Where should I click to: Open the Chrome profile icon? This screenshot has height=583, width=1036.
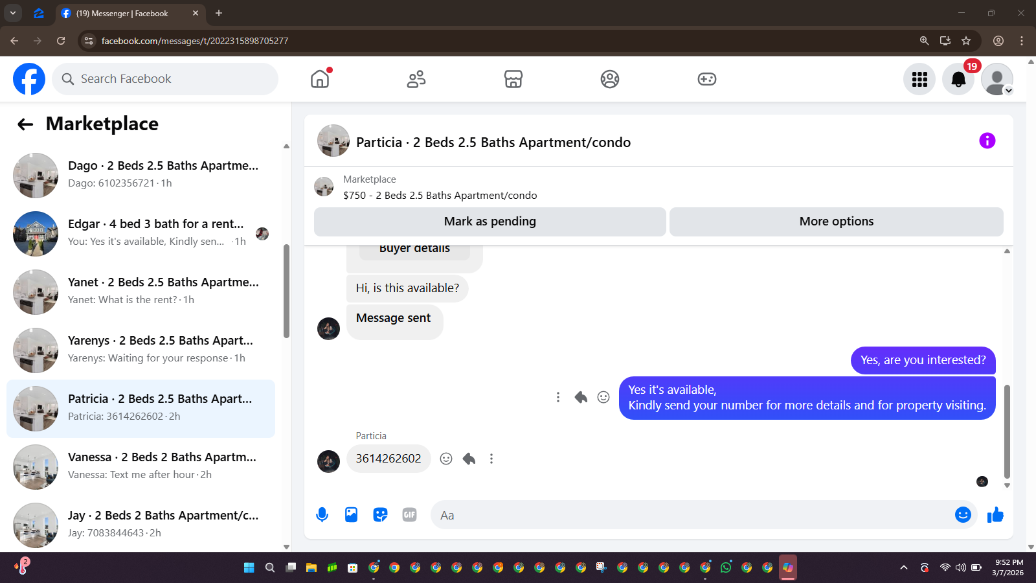click(998, 41)
